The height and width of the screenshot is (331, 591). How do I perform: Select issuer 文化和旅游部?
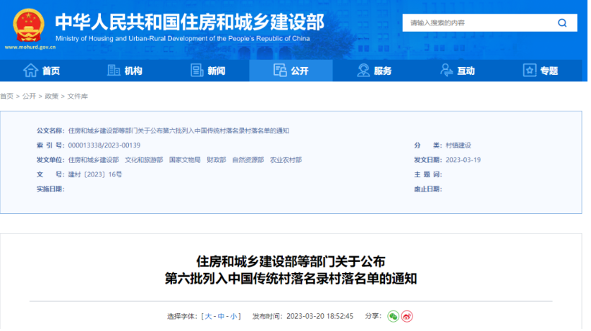tap(145, 161)
